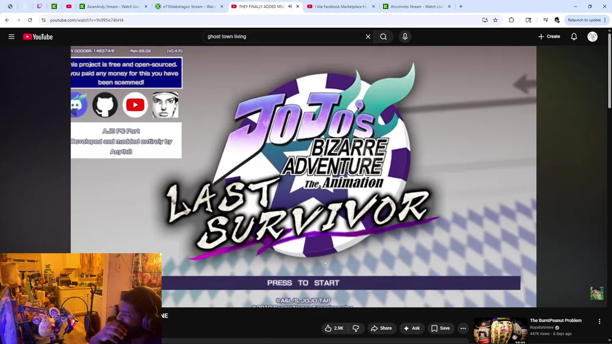Viewport: 612px width, 344px height.
Task: Close the I Ate Facebook Marketplace tab
Action: 373,7
